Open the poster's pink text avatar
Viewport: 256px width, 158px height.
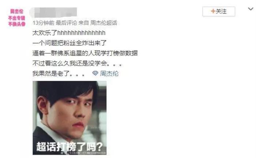17,18
